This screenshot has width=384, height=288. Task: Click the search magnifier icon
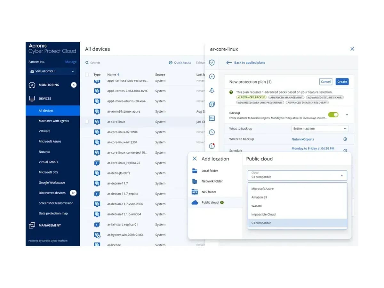(x=87, y=63)
